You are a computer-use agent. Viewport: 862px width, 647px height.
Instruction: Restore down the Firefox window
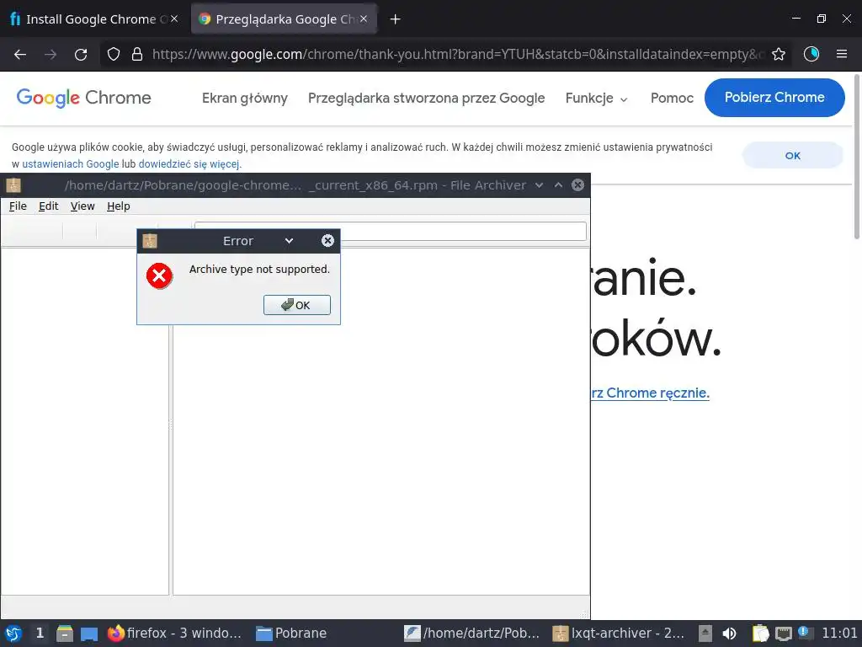click(x=822, y=19)
